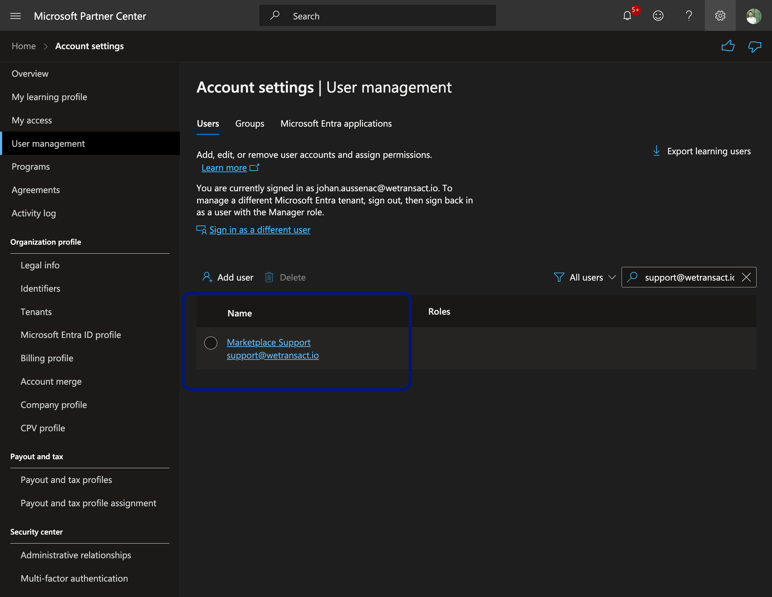Click the search magnifier in top bar
Image resolution: width=772 pixels, height=597 pixels.
click(x=275, y=15)
